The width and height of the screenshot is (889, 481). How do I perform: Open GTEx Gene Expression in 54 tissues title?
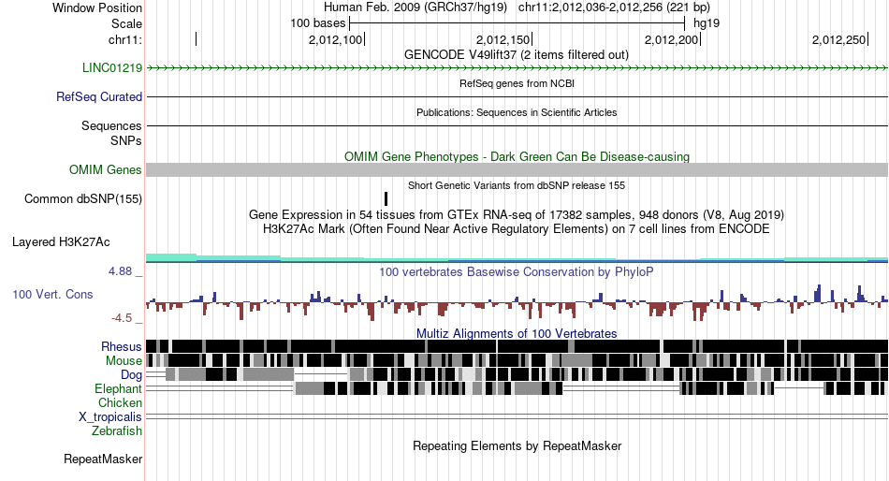[517, 215]
